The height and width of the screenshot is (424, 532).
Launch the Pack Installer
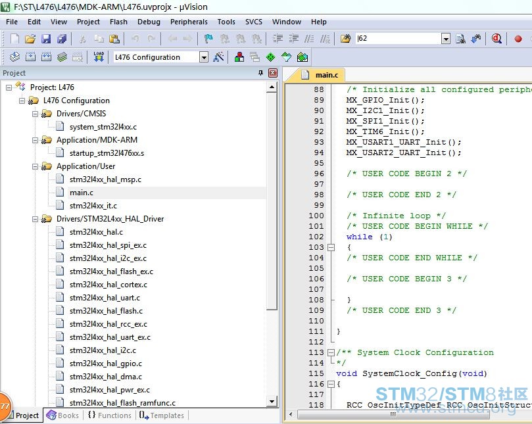coord(302,57)
